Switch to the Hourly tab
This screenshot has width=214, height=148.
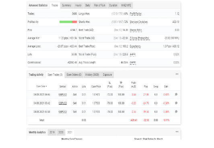click(x=78, y=5)
